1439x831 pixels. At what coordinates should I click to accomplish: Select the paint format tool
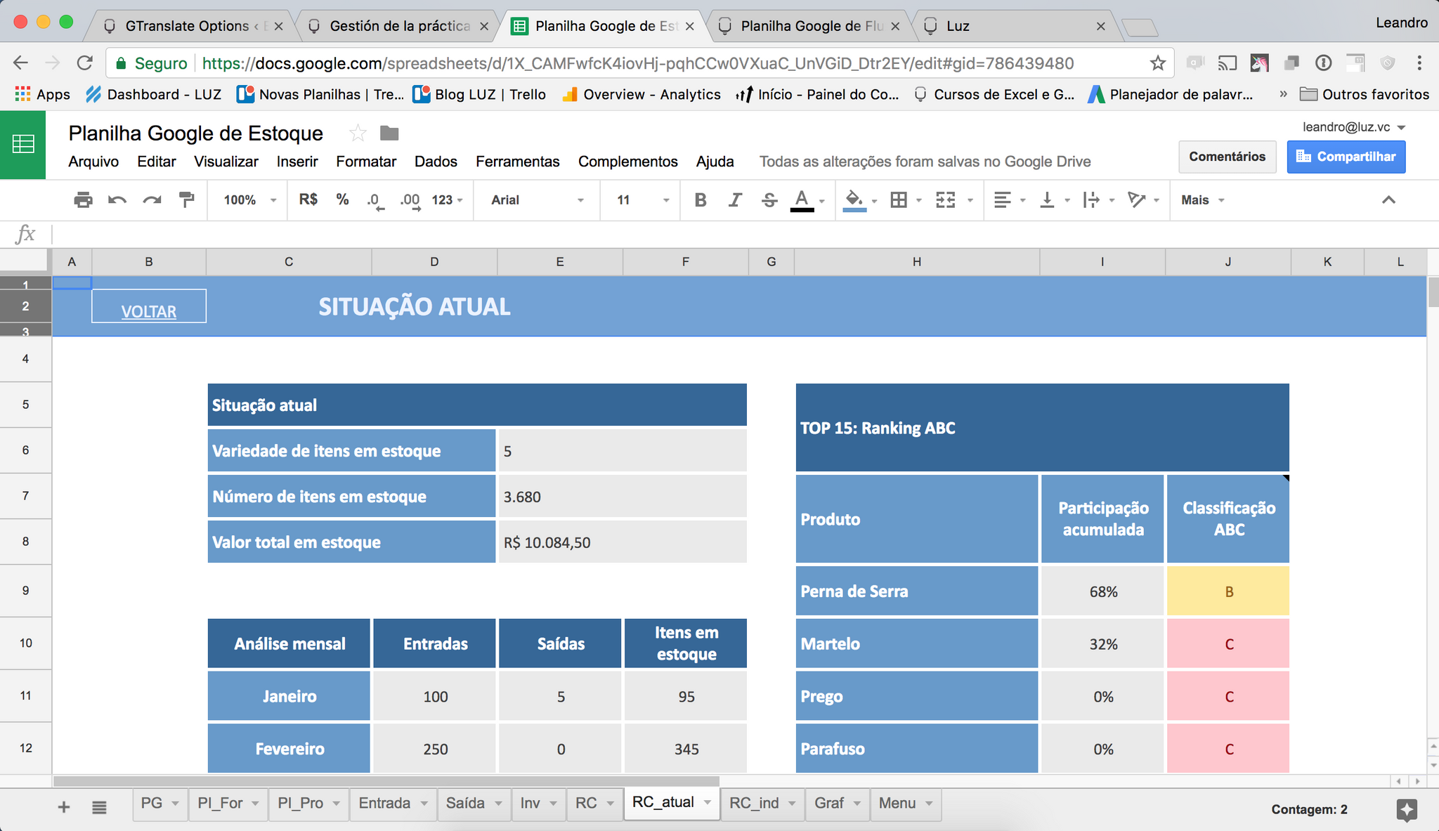tap(186, 200)
